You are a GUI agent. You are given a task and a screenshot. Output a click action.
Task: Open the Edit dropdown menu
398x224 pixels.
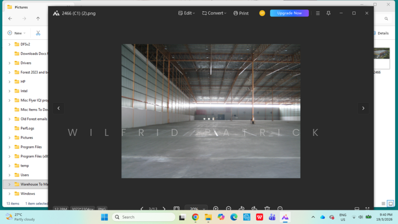187,13
